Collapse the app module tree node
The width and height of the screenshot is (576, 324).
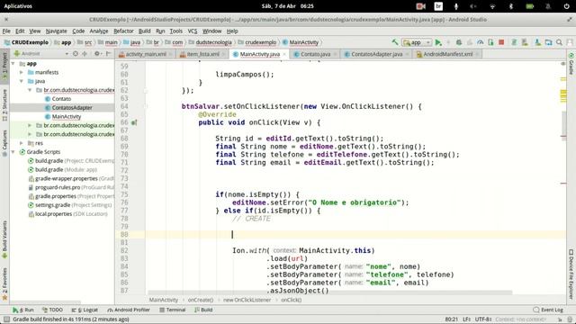pos(13,64)
